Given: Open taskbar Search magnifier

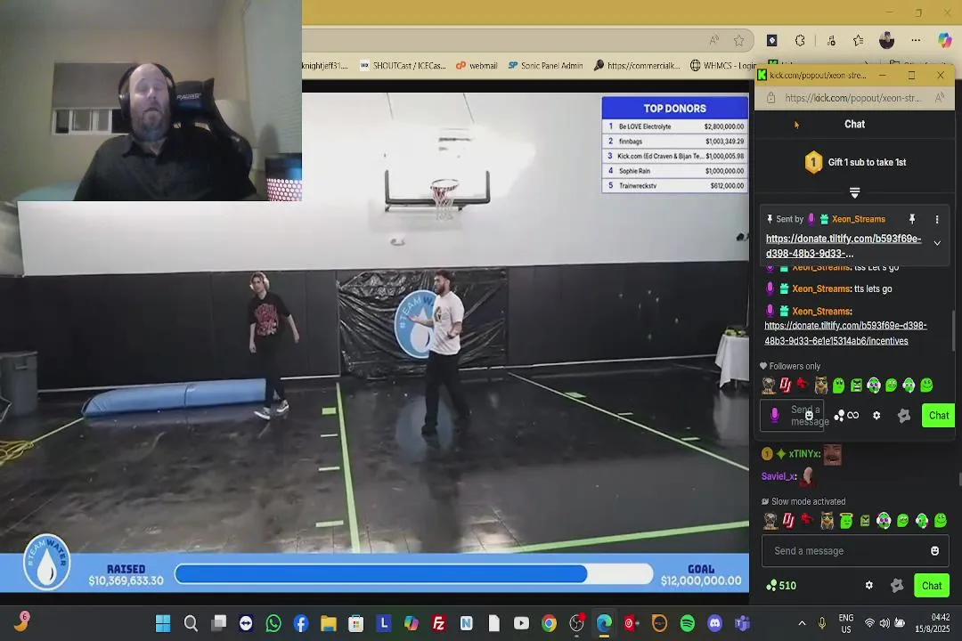Looking at the screenshot, I should click(191, 624).
